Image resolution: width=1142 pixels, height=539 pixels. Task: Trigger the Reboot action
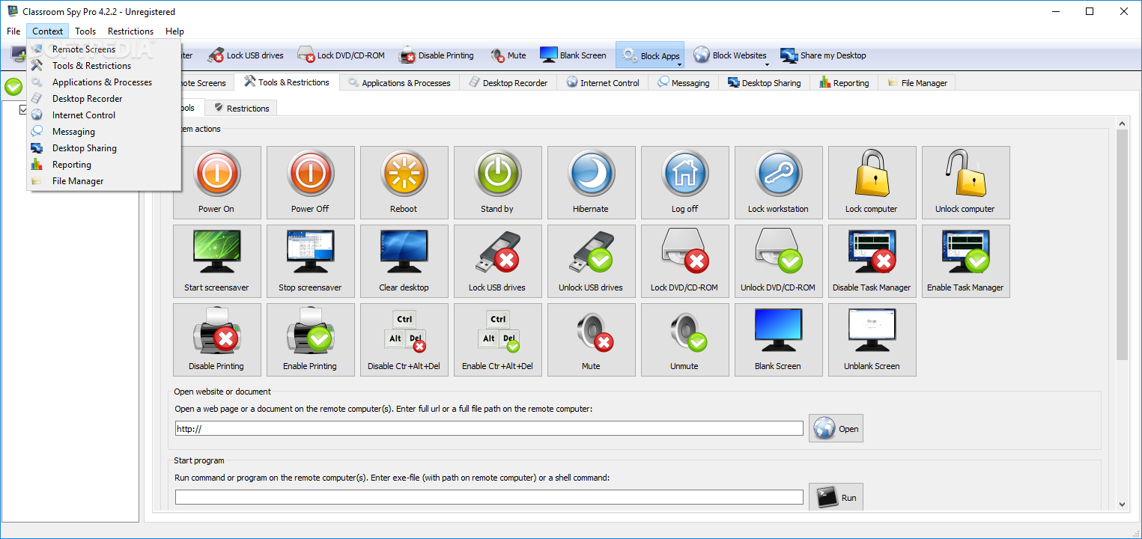(404, 182)
